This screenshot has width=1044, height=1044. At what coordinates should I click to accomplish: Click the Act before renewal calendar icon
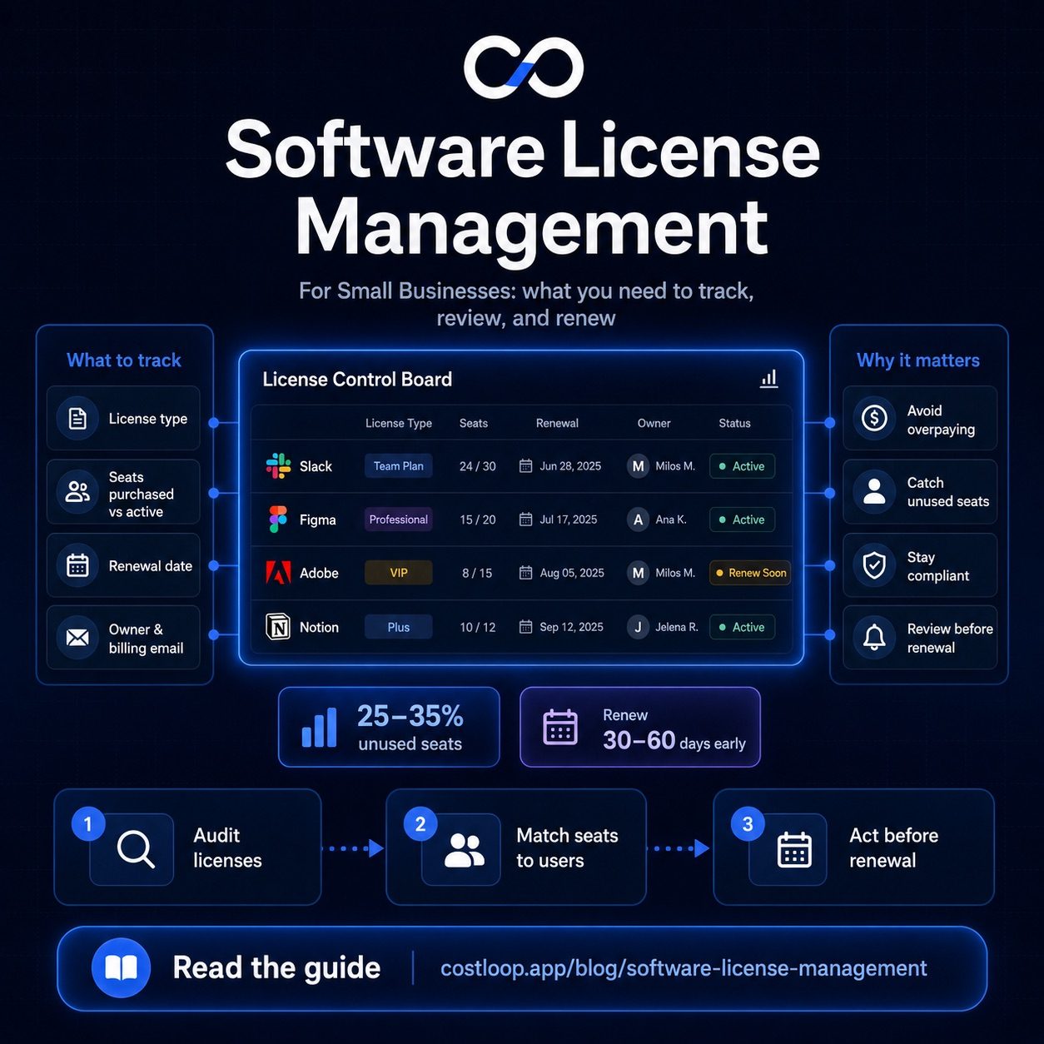click(794, 850)
